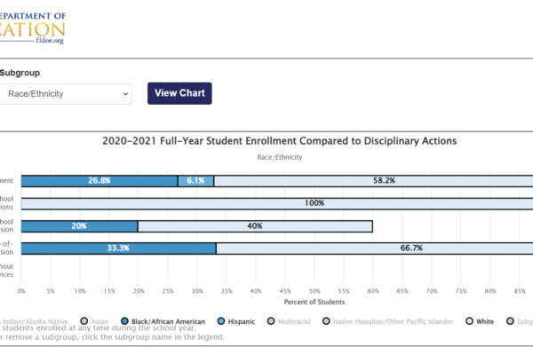
Task: Click the 20% bar segment
Action: (79, 226)
